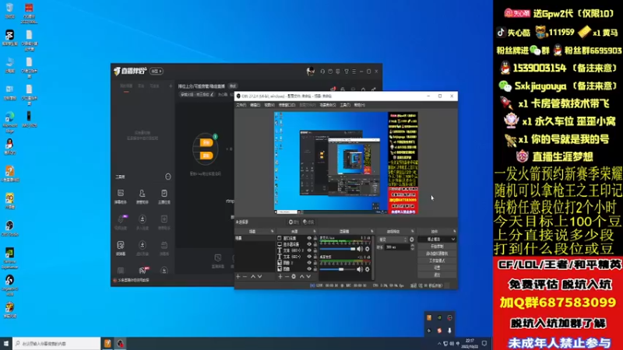Move scene down arrow in Scenes panel
This screenshot has width=623, height=350.
[260, 277]
